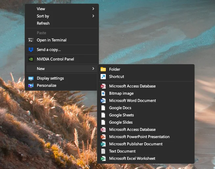
Task: Click the Text Document notepad icon
Action: point(103,151)
